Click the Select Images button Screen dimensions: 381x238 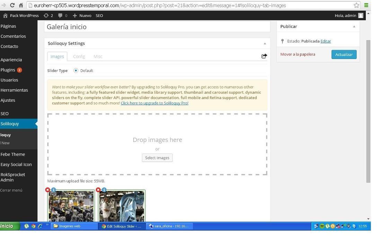point(157,158)
